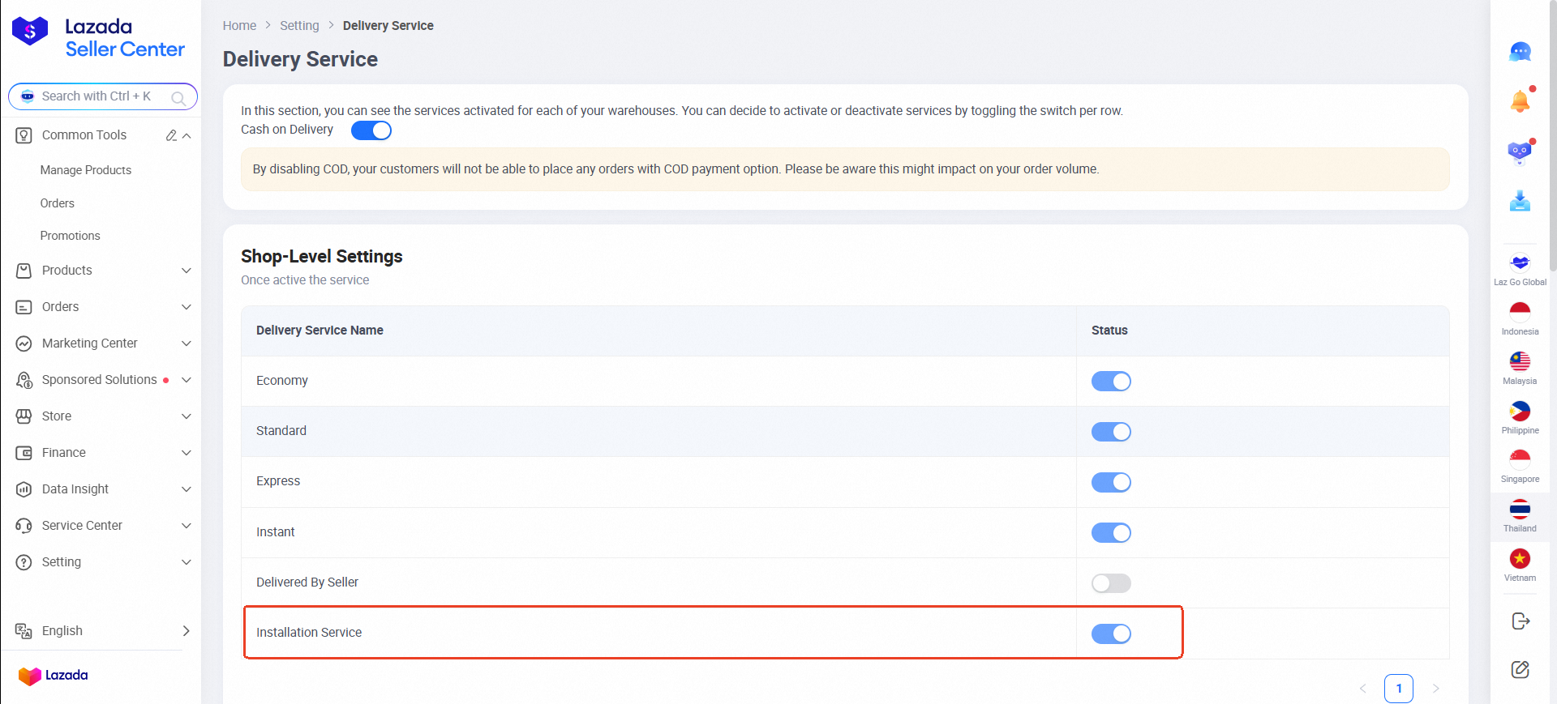The height and width of the screenshot is (704, 1557).
Task: Click the download app icon
Action: pyautogui.click(x=1520, y=200)
